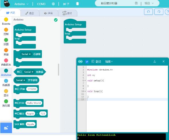Click the '#include <Arduino.h>' code line
The image size is (169, 140).
(100, 70)
